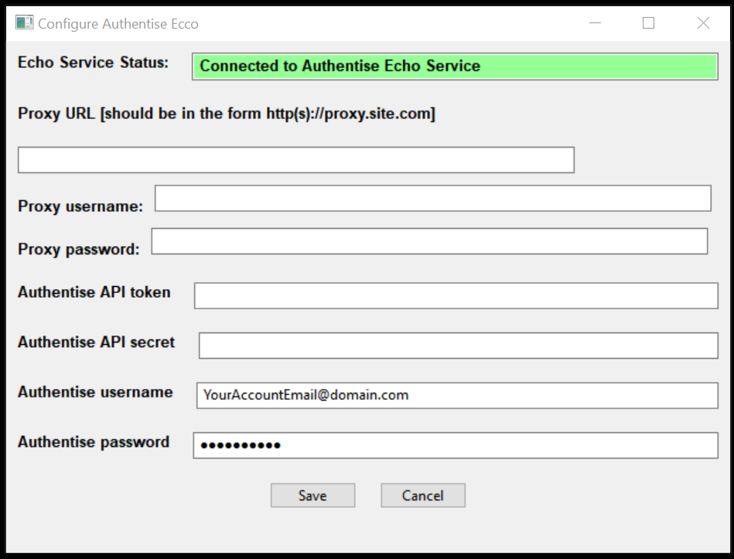Viewport: 734px width, 559px height.
Task: Click the Authentise API token field
Action: [x=456, y=295]
